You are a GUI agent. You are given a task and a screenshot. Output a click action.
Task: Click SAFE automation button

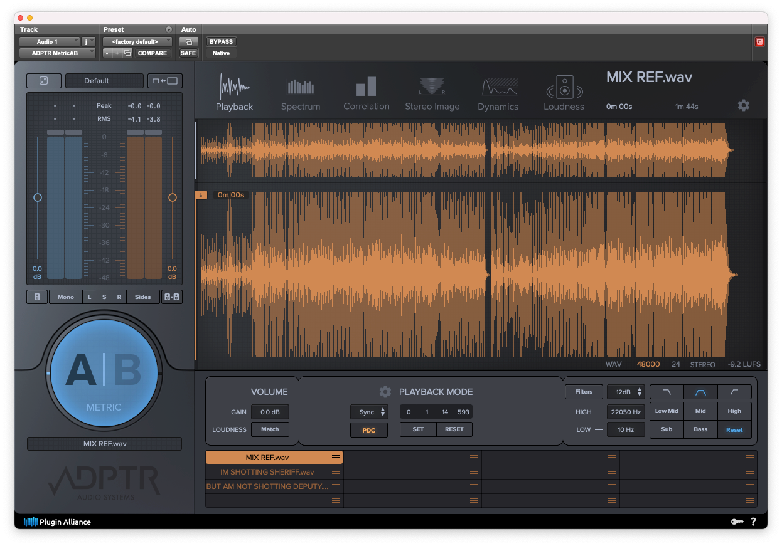188,53
